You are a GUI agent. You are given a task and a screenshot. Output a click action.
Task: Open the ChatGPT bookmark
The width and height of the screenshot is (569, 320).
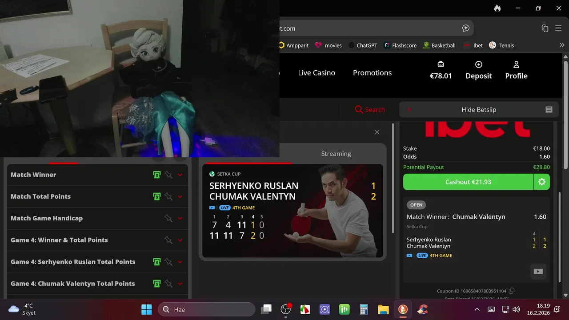[363, 45]
